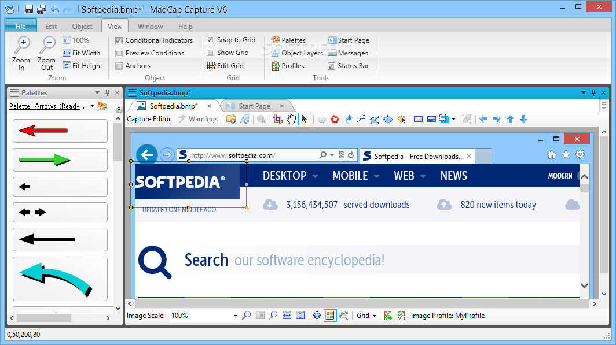Open the Window ribbon tab
616x345 pixels.
[150, 26]
